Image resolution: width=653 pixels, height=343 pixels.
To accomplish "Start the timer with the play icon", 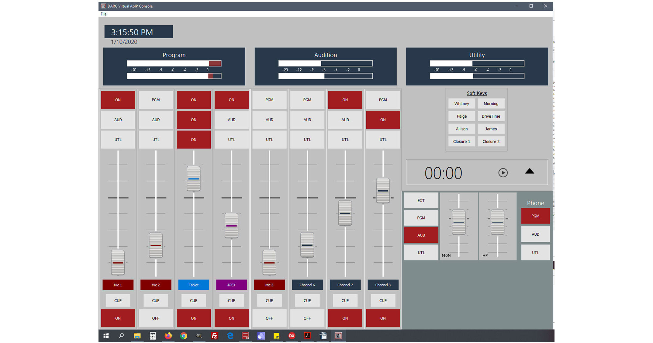I will tap(503, 173).
